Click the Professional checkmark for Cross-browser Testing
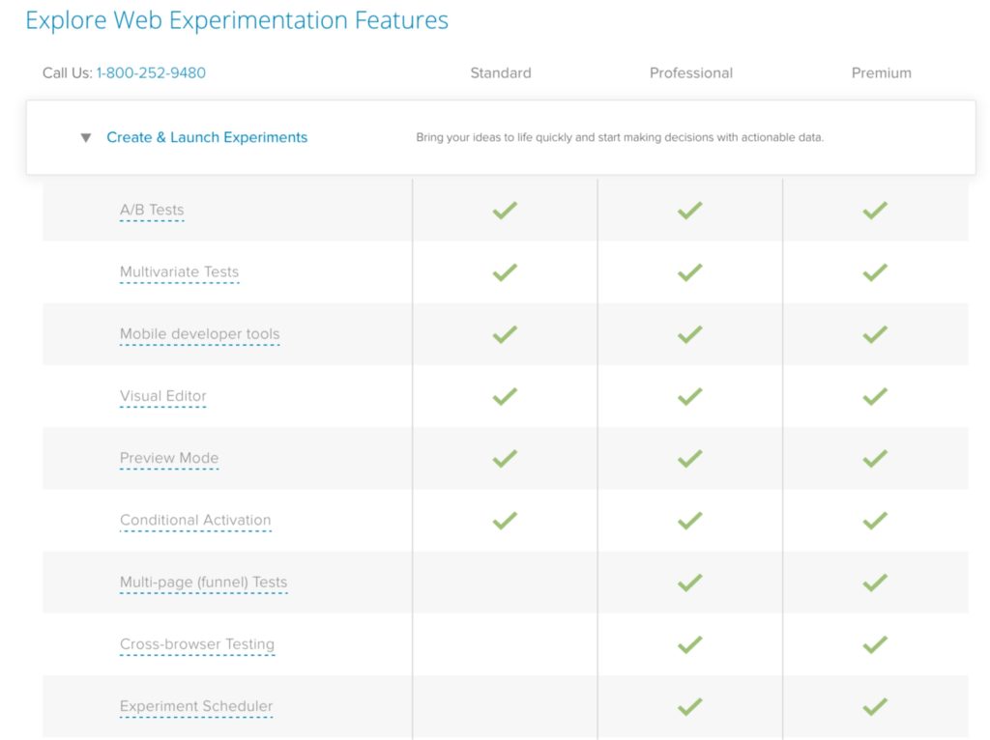 click(689, 644)
